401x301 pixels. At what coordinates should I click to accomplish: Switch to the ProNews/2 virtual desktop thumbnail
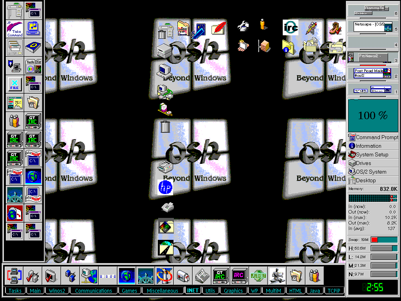(373, 58)
